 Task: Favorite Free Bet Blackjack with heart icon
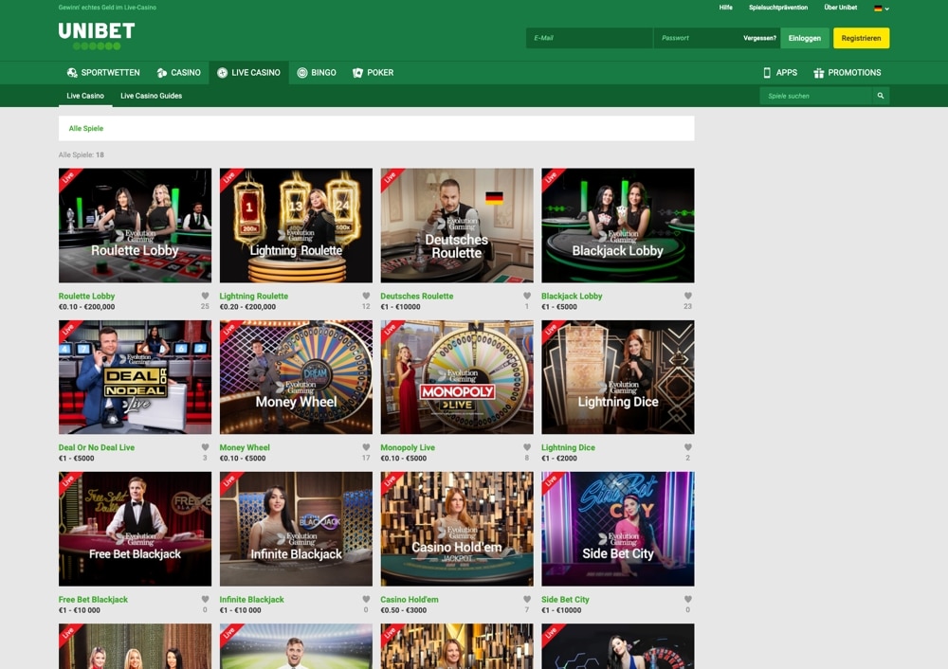pyautogui.click(x=205, y=599)
